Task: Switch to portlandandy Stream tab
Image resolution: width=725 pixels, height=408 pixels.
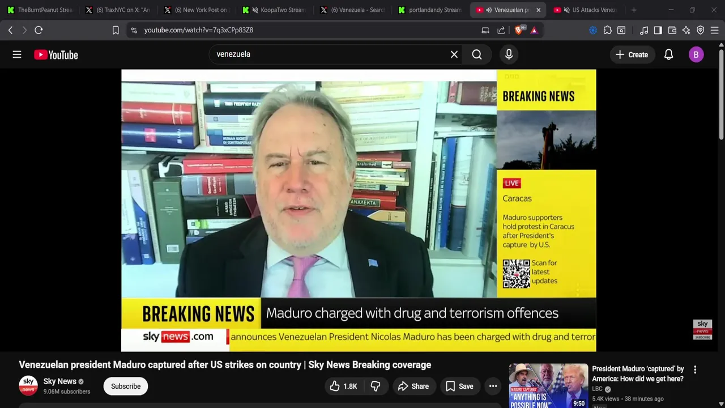Action: (430, 10)
